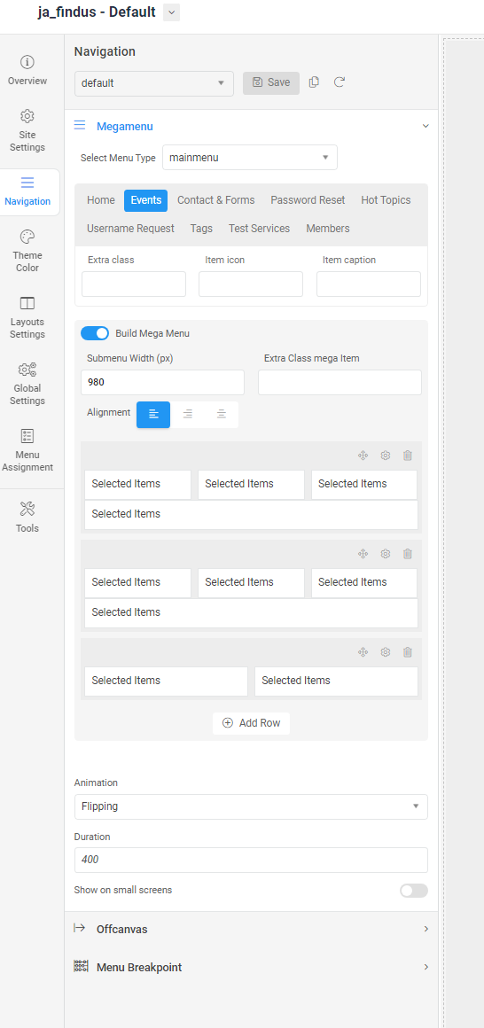Click the Megamenu hamburger icon
This screenshot has height=1028, width=484.
tap(80, 126)
